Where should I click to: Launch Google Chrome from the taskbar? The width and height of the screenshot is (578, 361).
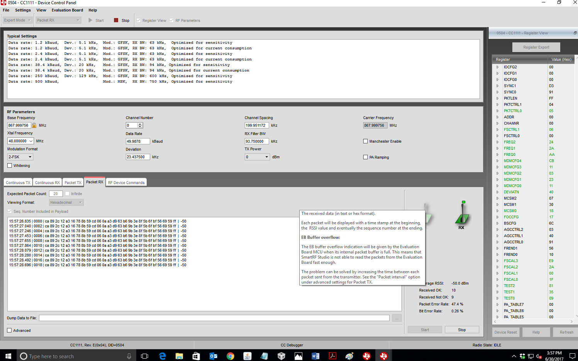pos(230,356)
